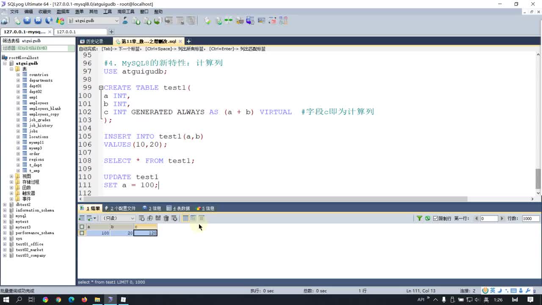Viewport: 542px width, 305px height.
Task: Switch to the 4 表数据 tab
Action: click(179, 208)
